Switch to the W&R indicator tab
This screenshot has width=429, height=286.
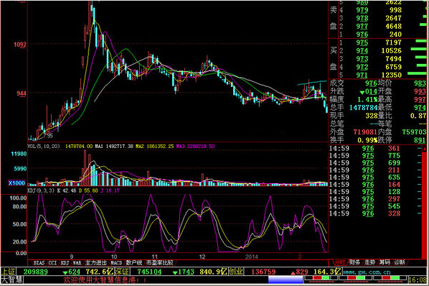pos(77,263)
